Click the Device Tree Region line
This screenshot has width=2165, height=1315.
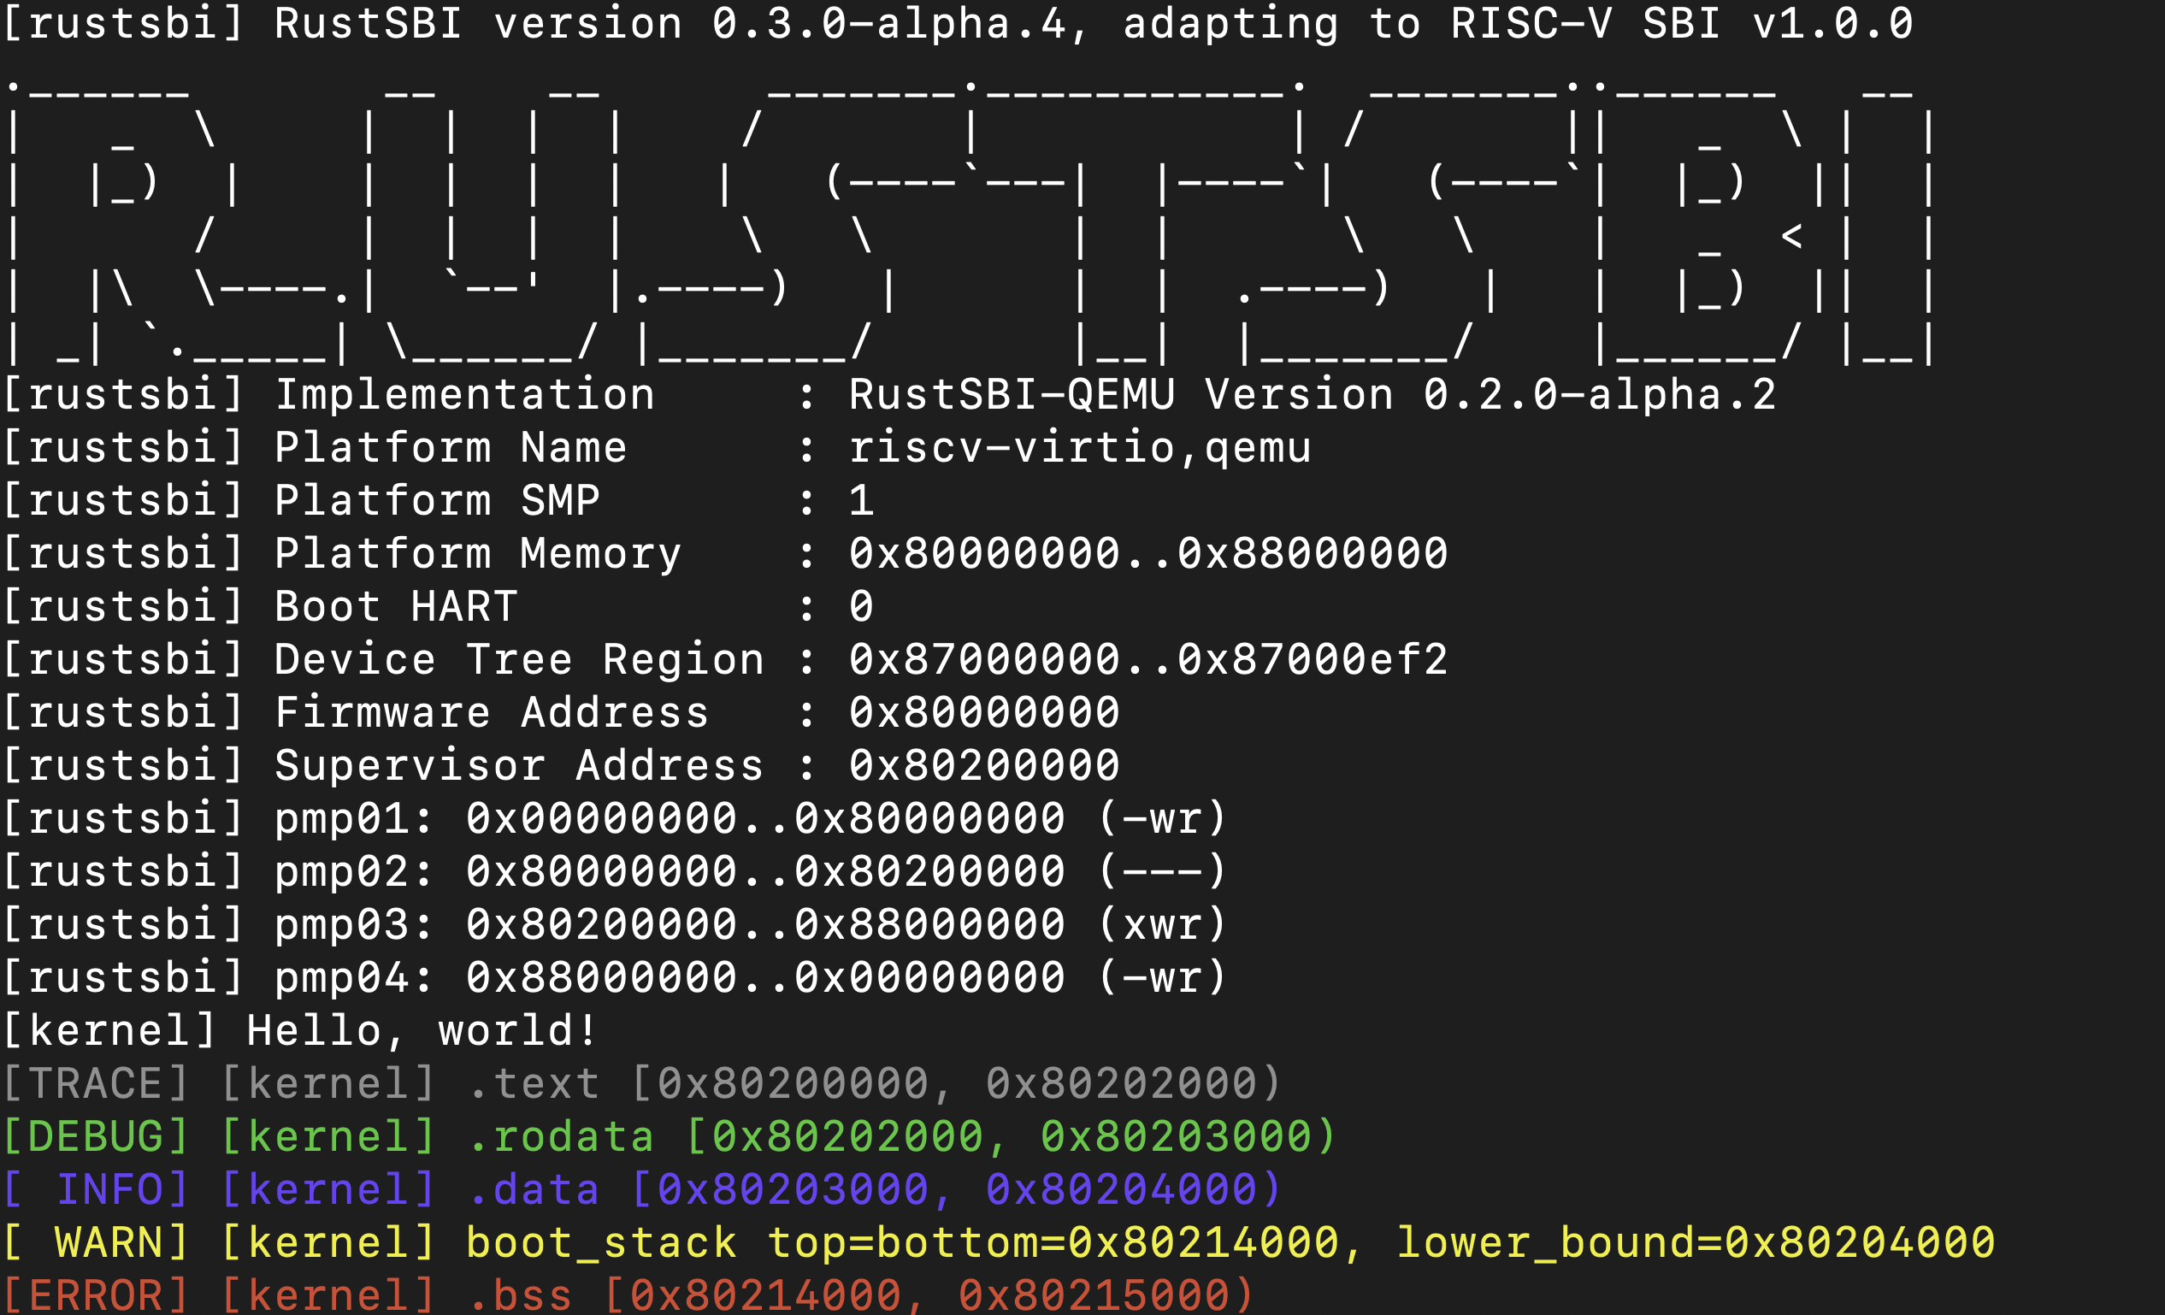tap(725, 660)
